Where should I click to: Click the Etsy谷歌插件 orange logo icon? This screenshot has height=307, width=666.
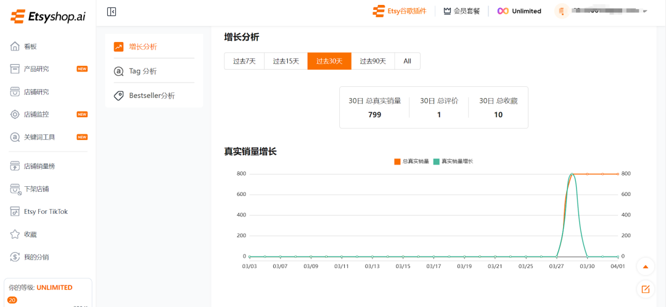click(379, 11)
